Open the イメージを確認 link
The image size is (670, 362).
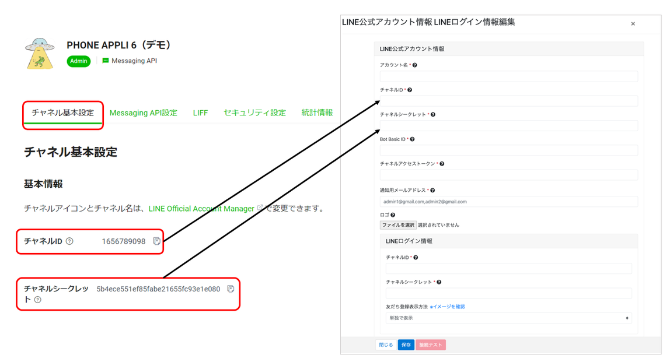tap(448, 307)
